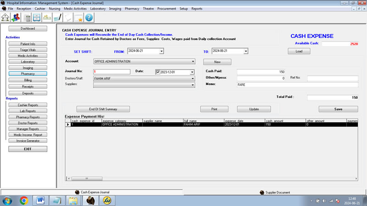Click the cash money toolbar icon

click(47, 17)
